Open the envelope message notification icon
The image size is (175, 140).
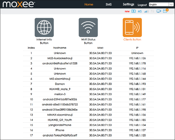(165, 11)
